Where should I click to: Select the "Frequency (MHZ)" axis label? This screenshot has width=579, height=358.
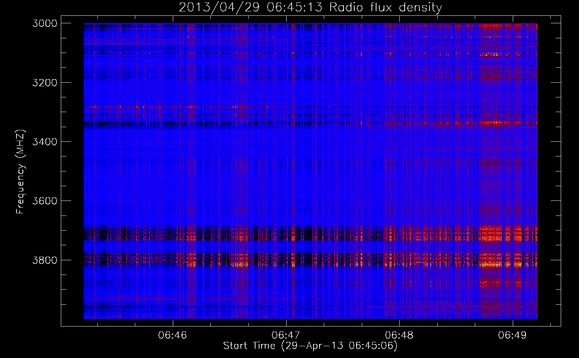pyautogui.click(x=21, y=172)
